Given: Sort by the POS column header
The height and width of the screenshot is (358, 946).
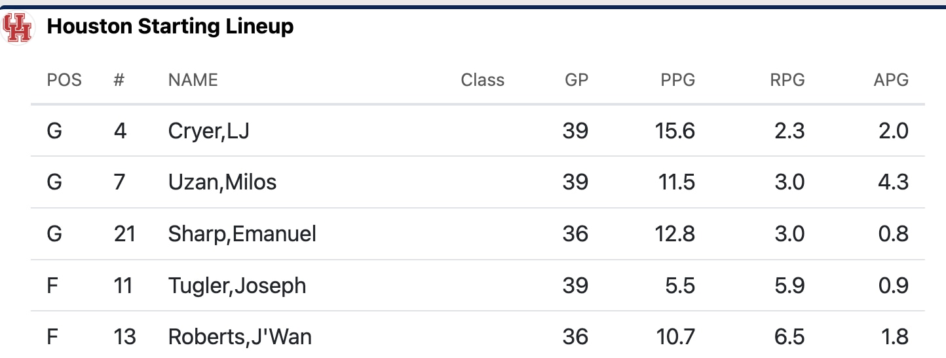Looking at the screenshot, I should pyautogui.click(x=64, y=80).
